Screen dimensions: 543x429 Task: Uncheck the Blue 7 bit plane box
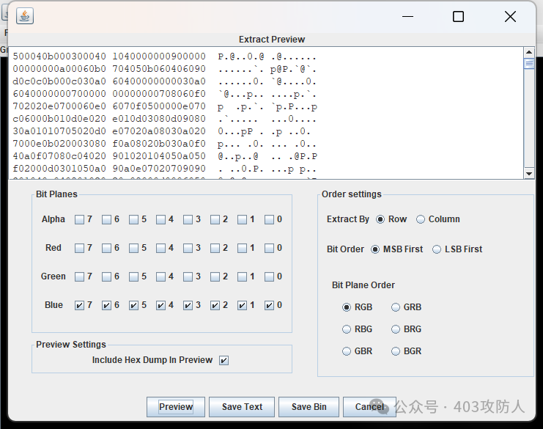coord(79,305)
